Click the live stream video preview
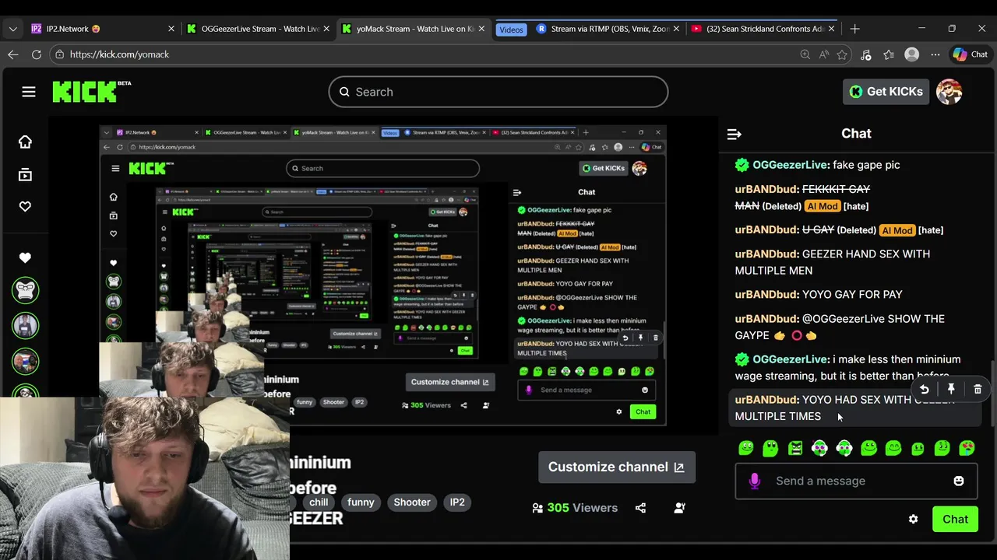Viewport: 997px width, 560px height. (x=383, y=275)
